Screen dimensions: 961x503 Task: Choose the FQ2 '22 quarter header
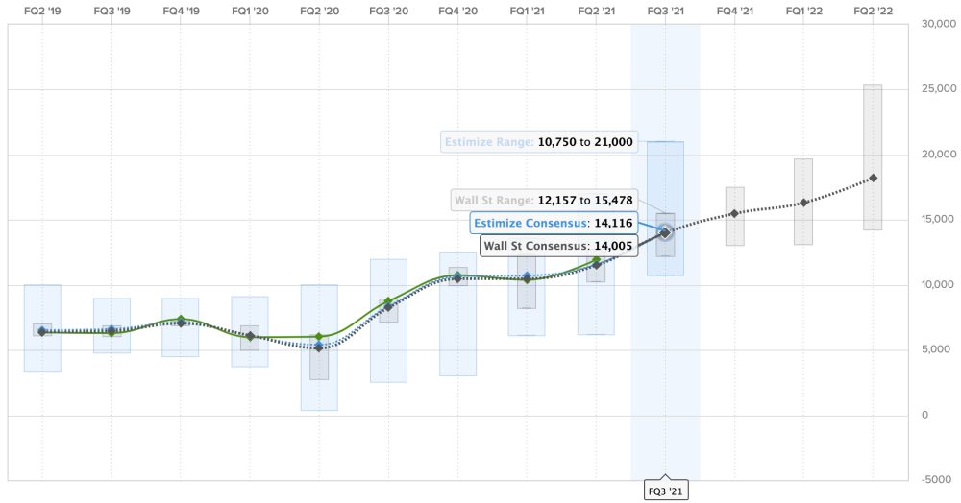pyautogui.click(x=873, y=11)
